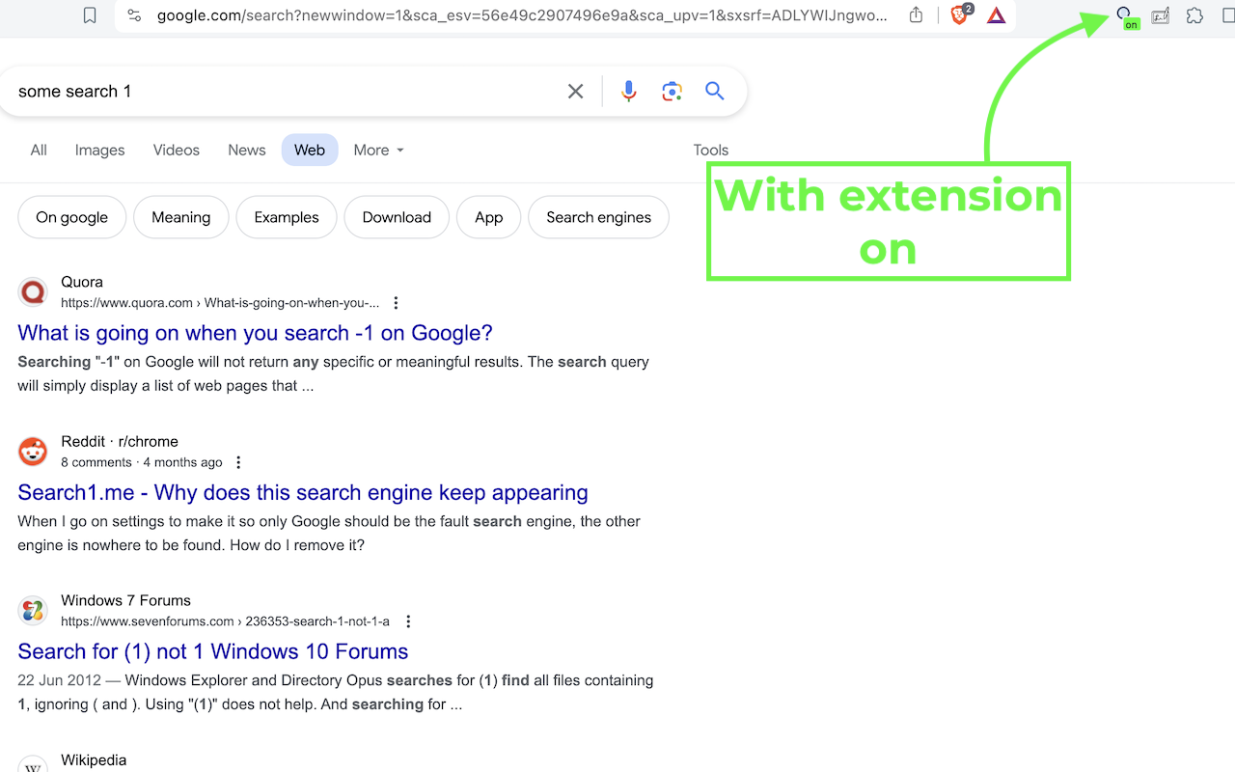Viewport: 1235px width, 772px height.
Task: Click '8 comments · 4 months ago' text
Action: (x=142, y=462)
